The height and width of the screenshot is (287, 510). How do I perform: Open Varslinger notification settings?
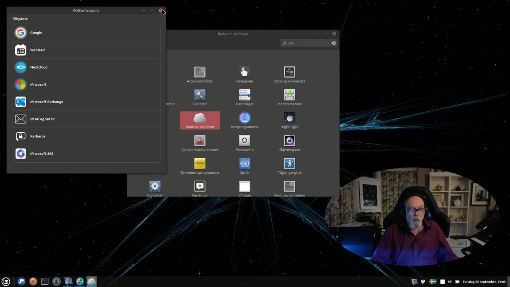pyautogui.click(x=200, y=189)
